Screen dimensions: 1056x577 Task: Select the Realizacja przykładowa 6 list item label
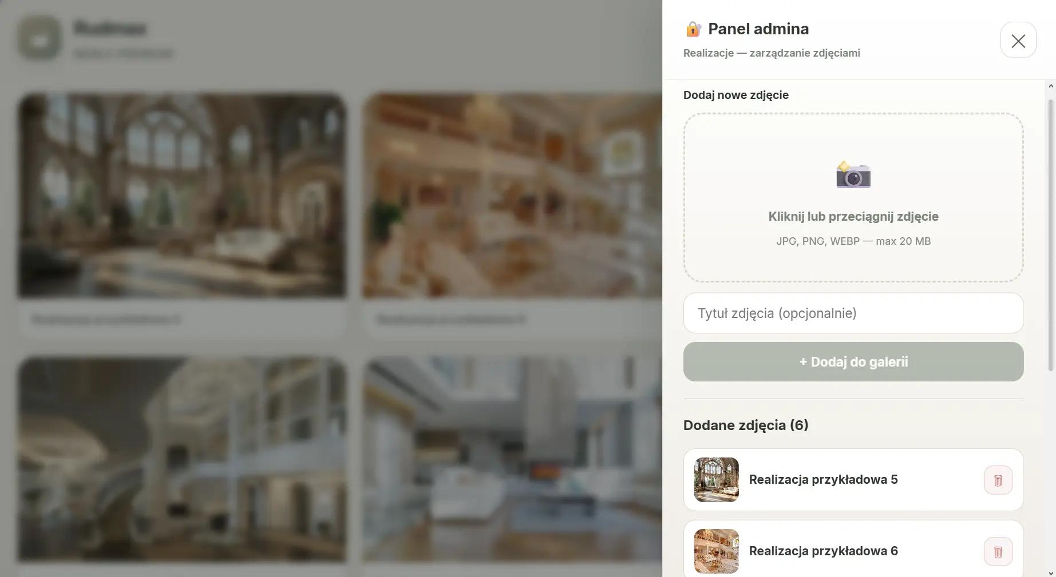coord(823,551)
